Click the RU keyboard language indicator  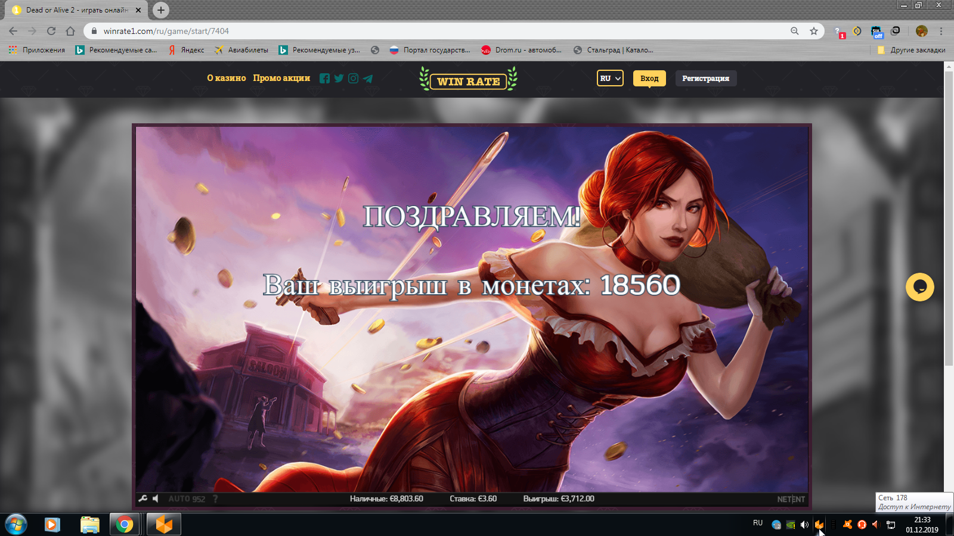point(758,523)
